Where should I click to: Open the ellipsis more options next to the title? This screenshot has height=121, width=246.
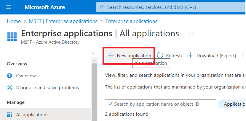point(191,34)
